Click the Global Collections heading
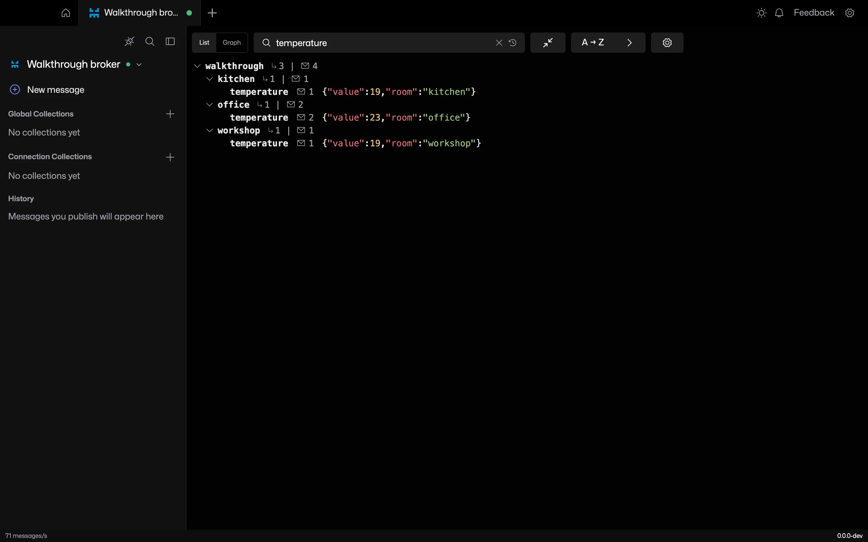The image size is (868, 542). click(x=41, y=114)
